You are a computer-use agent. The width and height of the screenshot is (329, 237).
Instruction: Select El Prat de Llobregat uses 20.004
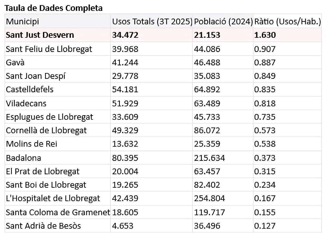point(125,171)
